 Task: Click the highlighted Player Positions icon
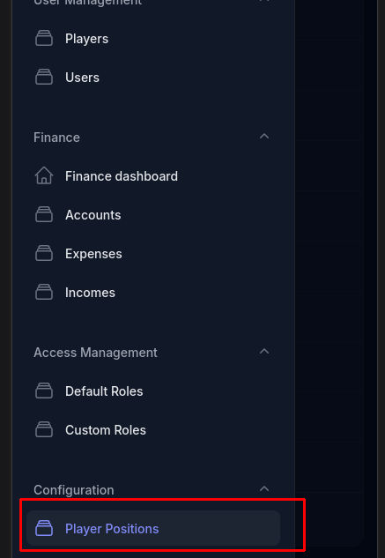pos(44,528)
